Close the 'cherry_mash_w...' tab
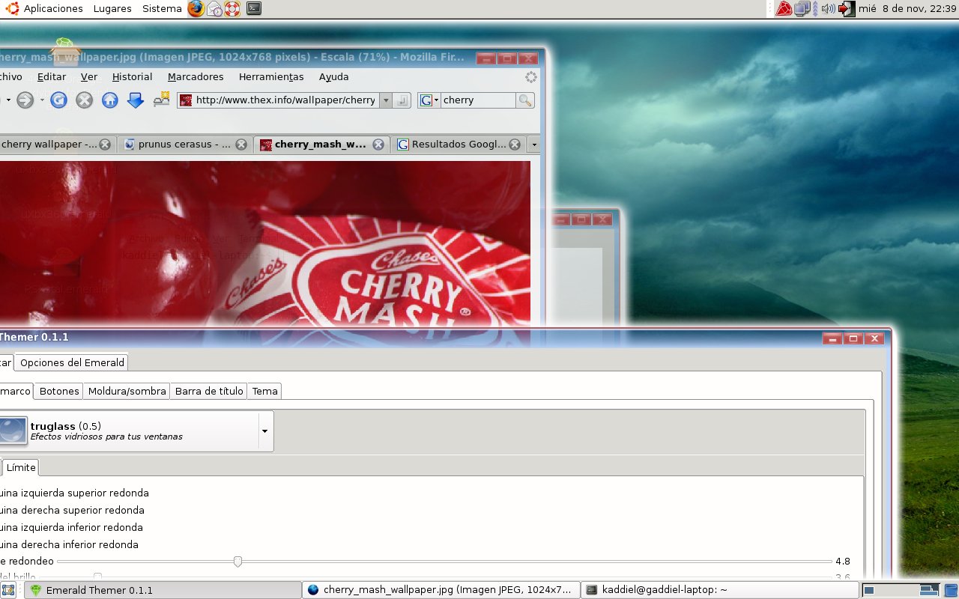Viewport: 959px width, 599px height. pyautogui.click(x=378, y=145)
